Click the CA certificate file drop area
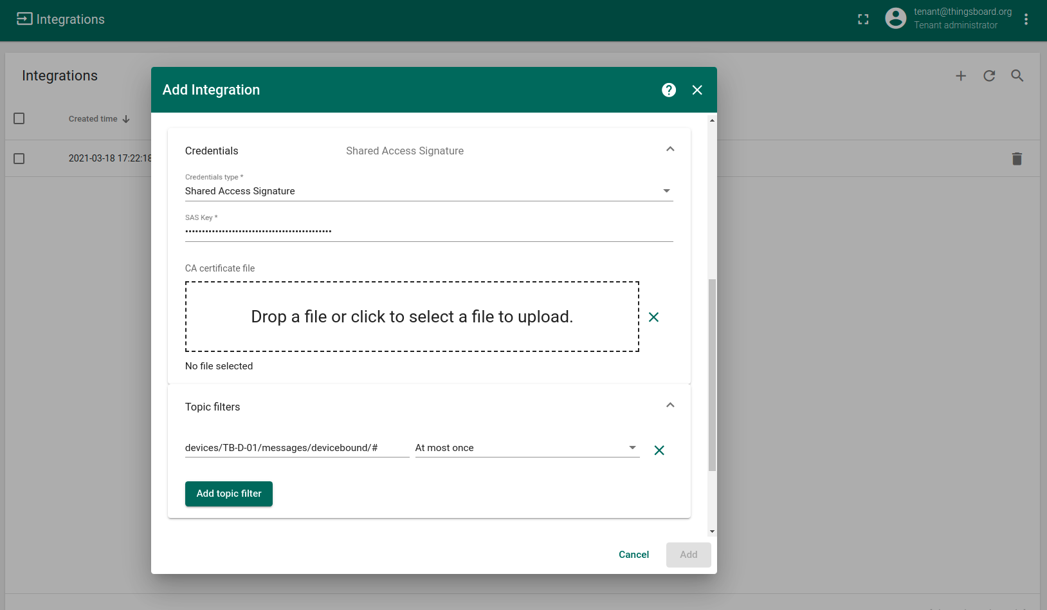 [412, 317]
